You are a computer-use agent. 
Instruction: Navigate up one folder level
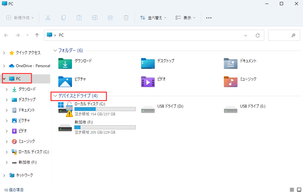pos(37,35)
